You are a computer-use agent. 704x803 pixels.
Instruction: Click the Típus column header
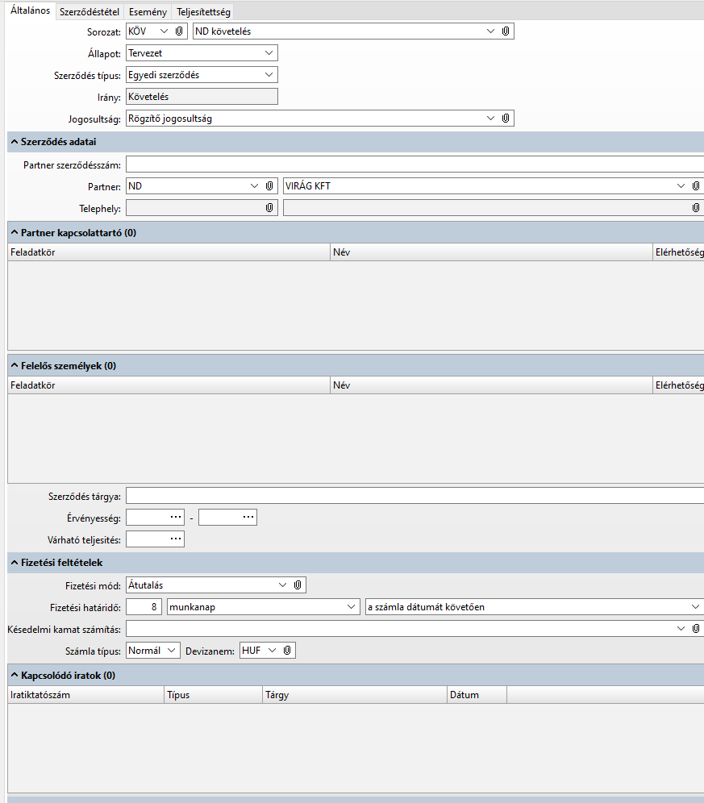coord(213,695)
